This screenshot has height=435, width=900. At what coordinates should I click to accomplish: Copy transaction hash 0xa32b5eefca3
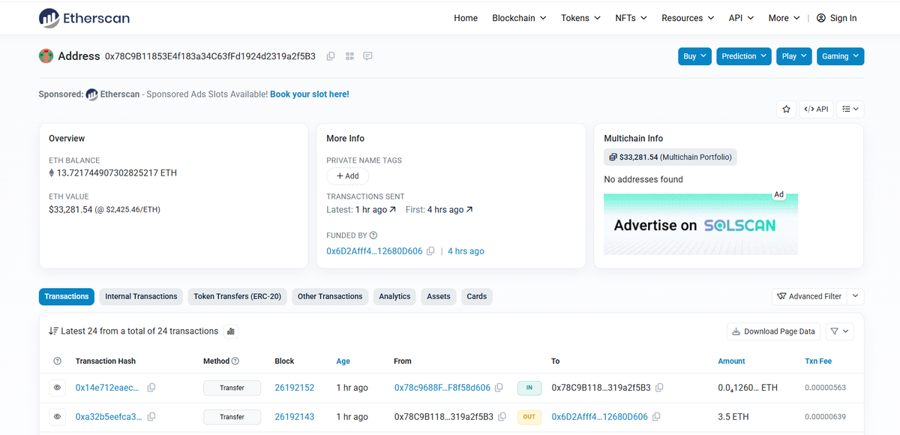click(151, 416)
